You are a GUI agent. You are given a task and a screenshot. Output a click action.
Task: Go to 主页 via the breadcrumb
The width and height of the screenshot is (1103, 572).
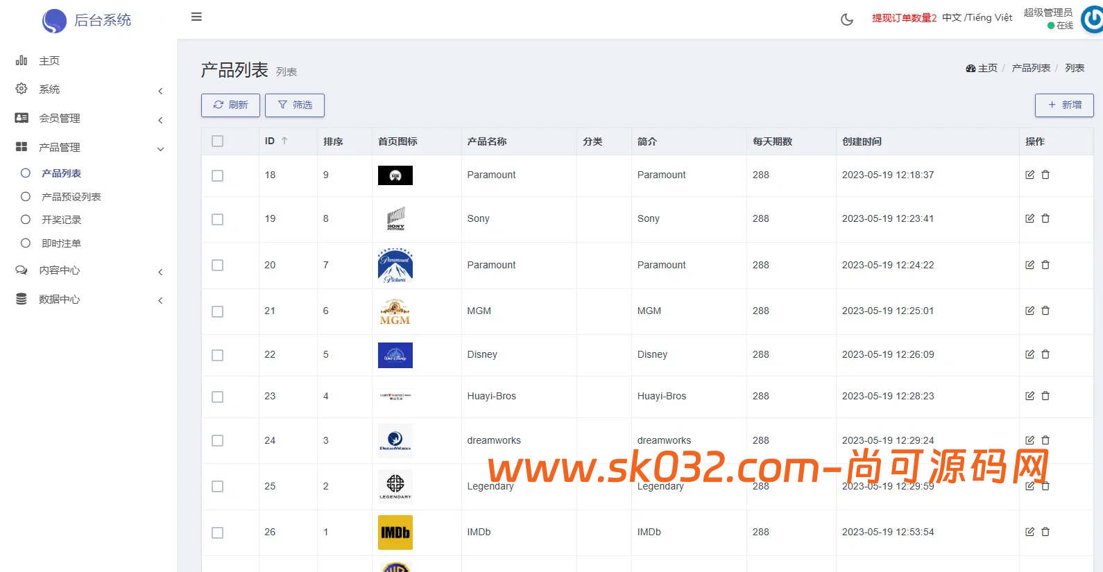coord(982,68)
